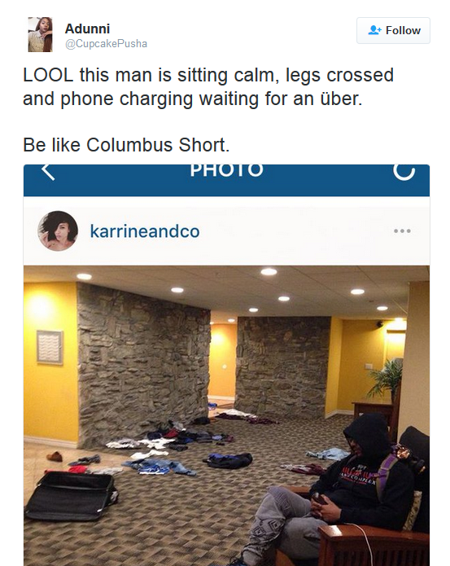Tap the refresh icon in the Photo header
The image size is (450, 566).
tap(404, 172)
